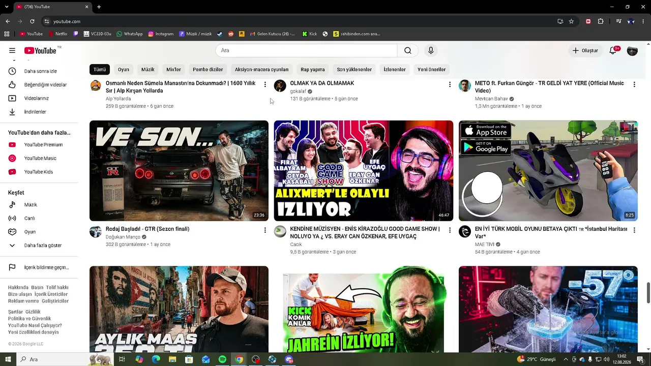651x366 pixels.
Task: Reload the page in Chrome
Action: [32, 21]
